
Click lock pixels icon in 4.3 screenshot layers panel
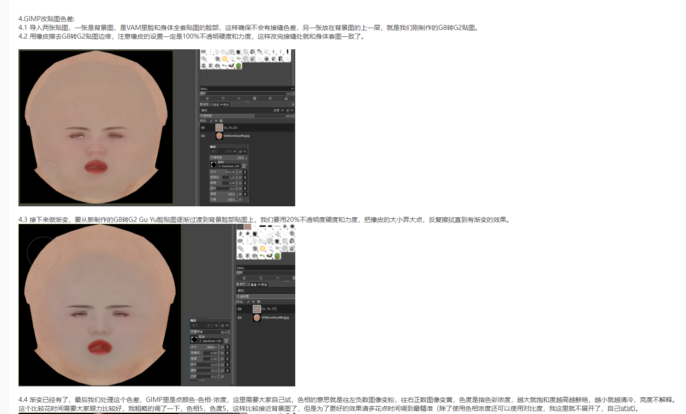pyautogui.click(x=248, y=302)
